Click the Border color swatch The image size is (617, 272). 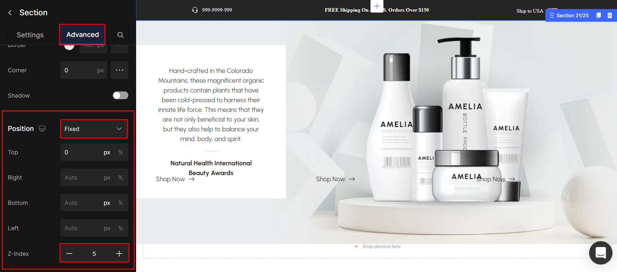coord(69,46)
